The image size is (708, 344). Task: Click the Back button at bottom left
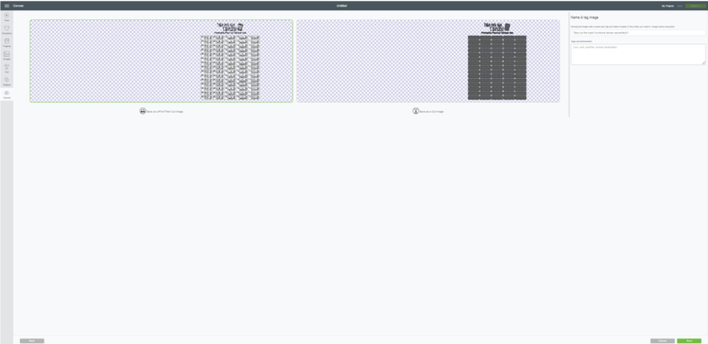pos(32,341)
